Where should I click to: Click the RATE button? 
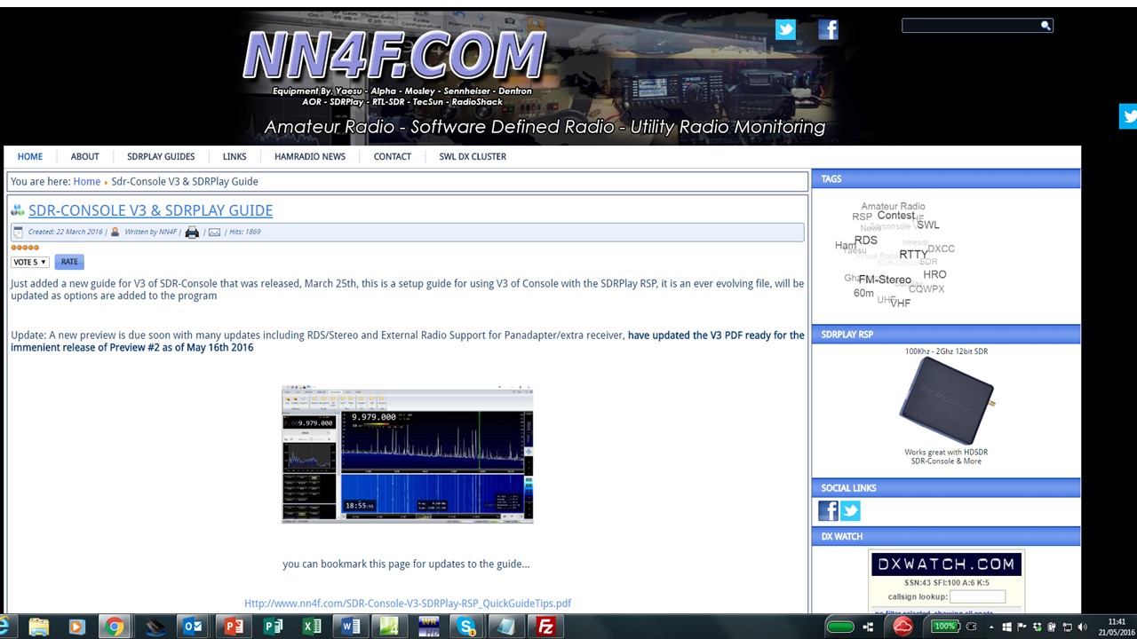pos(69,262)
